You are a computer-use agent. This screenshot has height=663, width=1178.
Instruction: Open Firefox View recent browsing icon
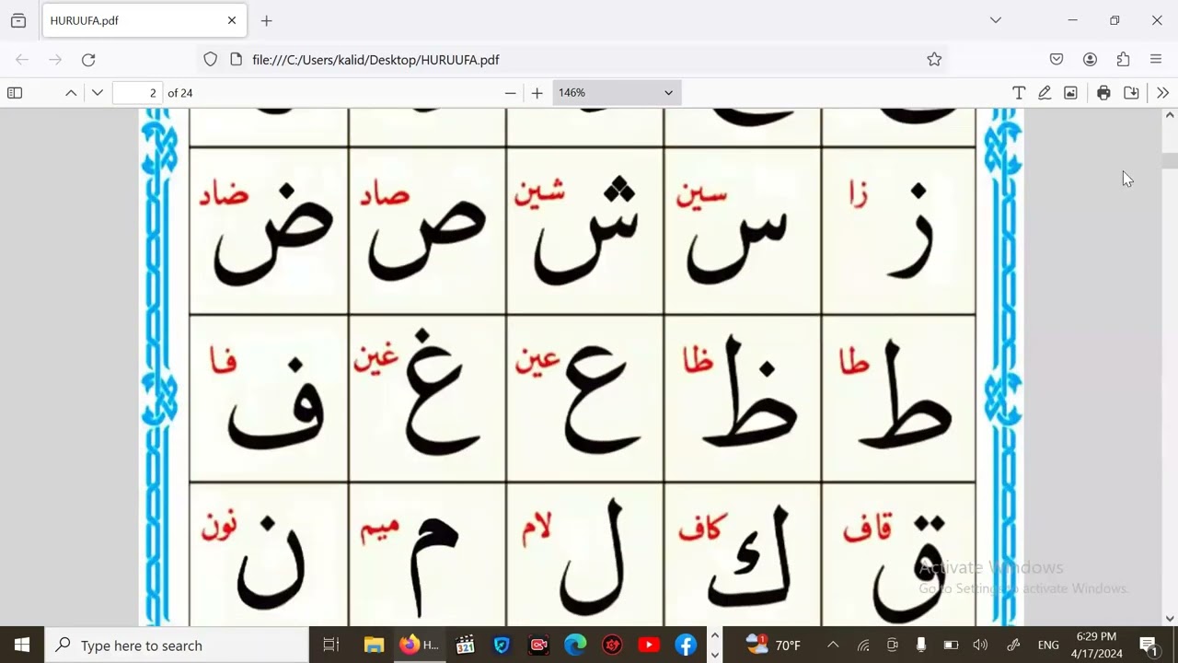(x=18, y=20)
